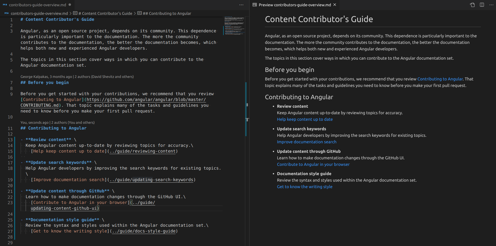Screen dimensions: 496x246
Task: Open the Content Contributor's Guide breadcrumb dropdown
Action: pos(105,13)
